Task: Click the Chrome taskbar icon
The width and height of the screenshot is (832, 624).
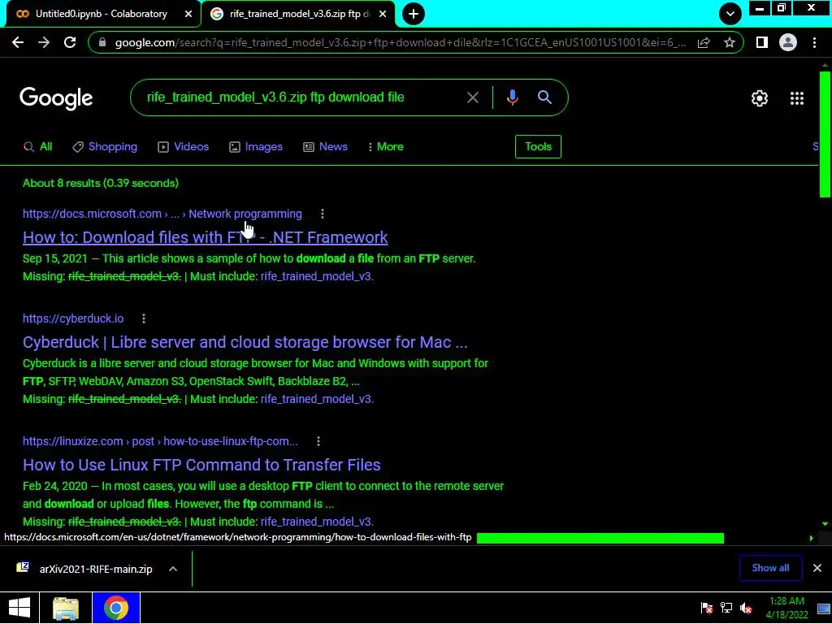Action: [x=116, y=608]
